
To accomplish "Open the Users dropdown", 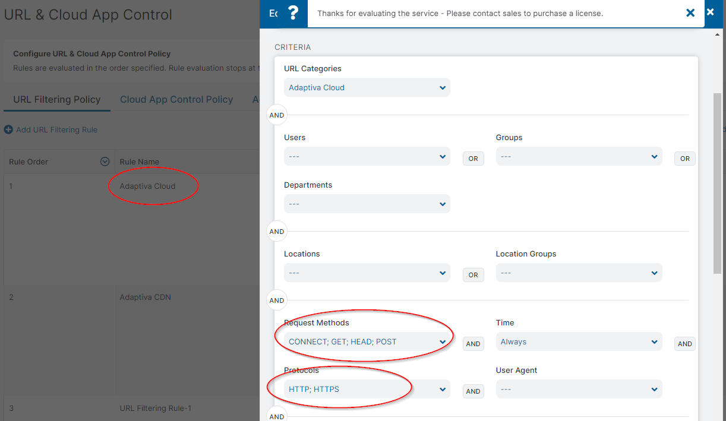I will [367, 156].
